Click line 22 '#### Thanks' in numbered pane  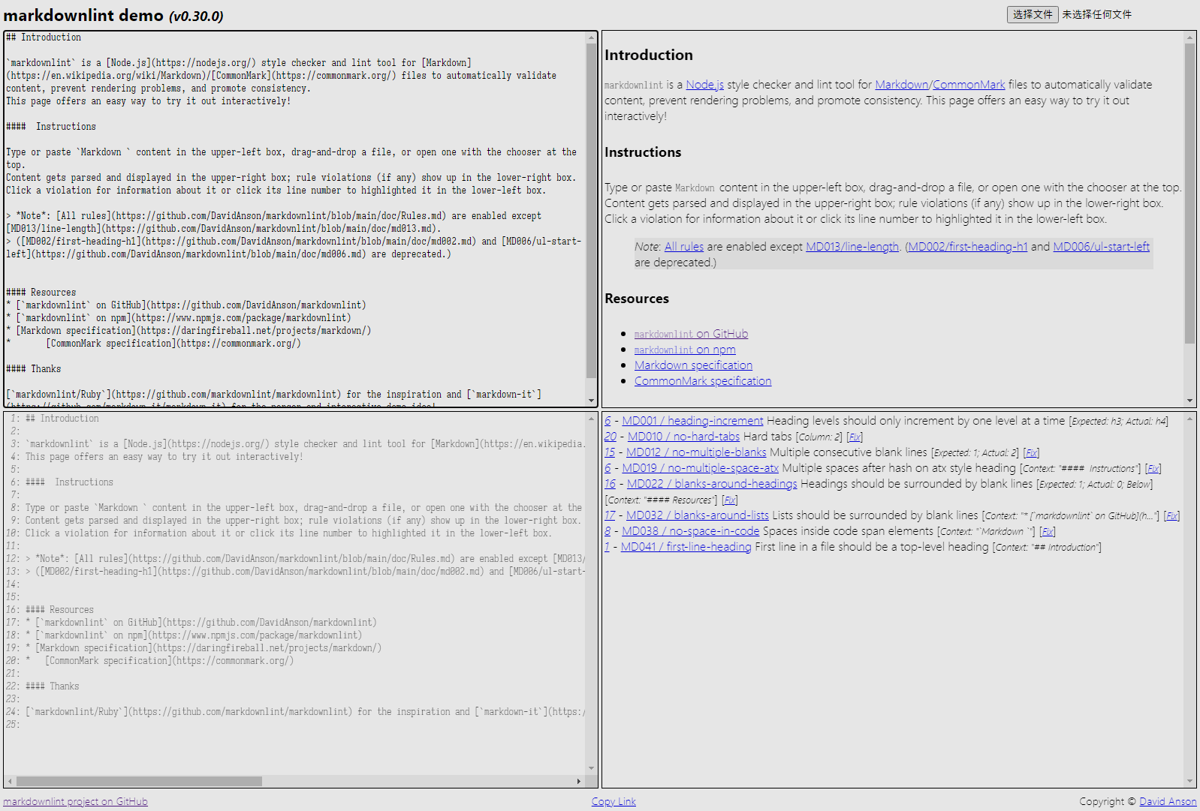pyautogui.click(x=52, y=686)
